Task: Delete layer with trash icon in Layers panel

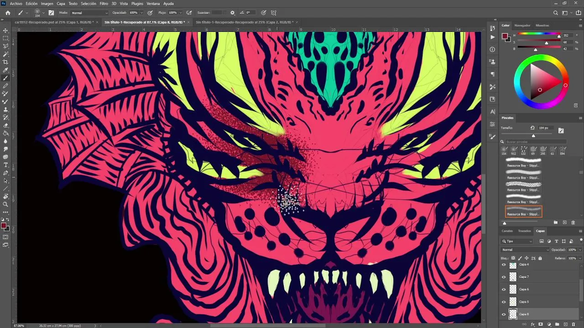Action: click(574, 324)
